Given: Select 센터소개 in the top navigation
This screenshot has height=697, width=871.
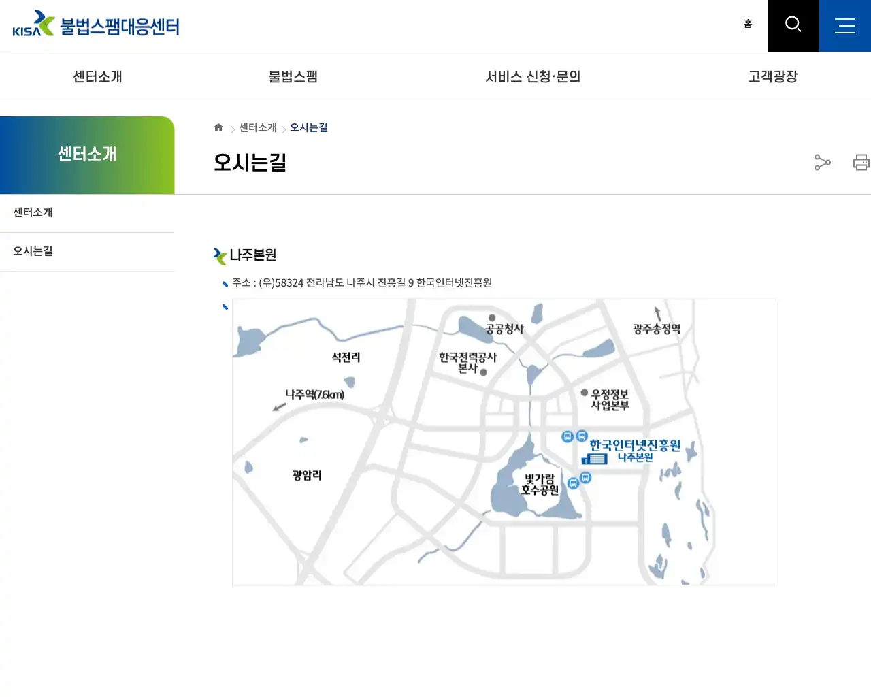Looking at the screenshot, I should click(97, 77).
